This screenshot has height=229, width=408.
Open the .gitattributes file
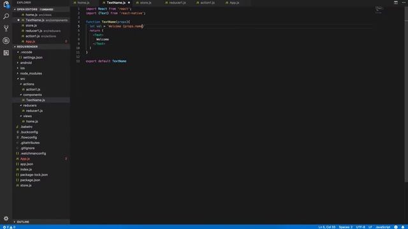[x=41, y=142]
